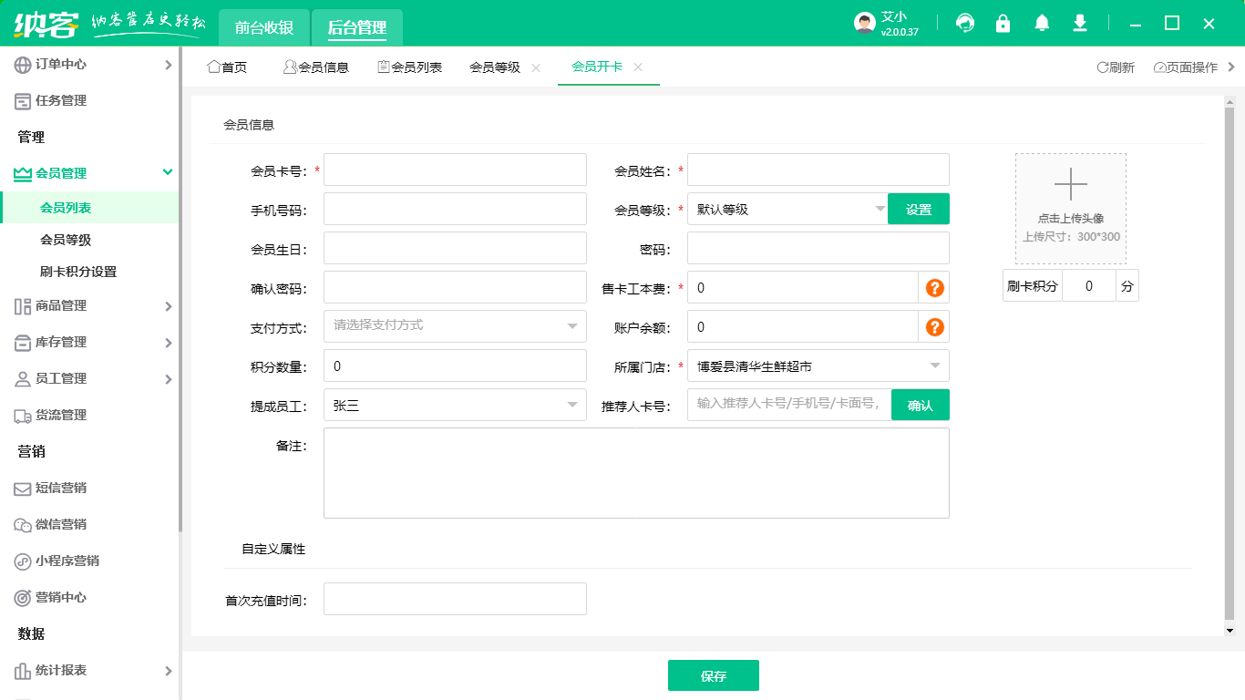Click help icon beside 账户余额
Screen dimensions: 1245x700
(x=934, y=327)
